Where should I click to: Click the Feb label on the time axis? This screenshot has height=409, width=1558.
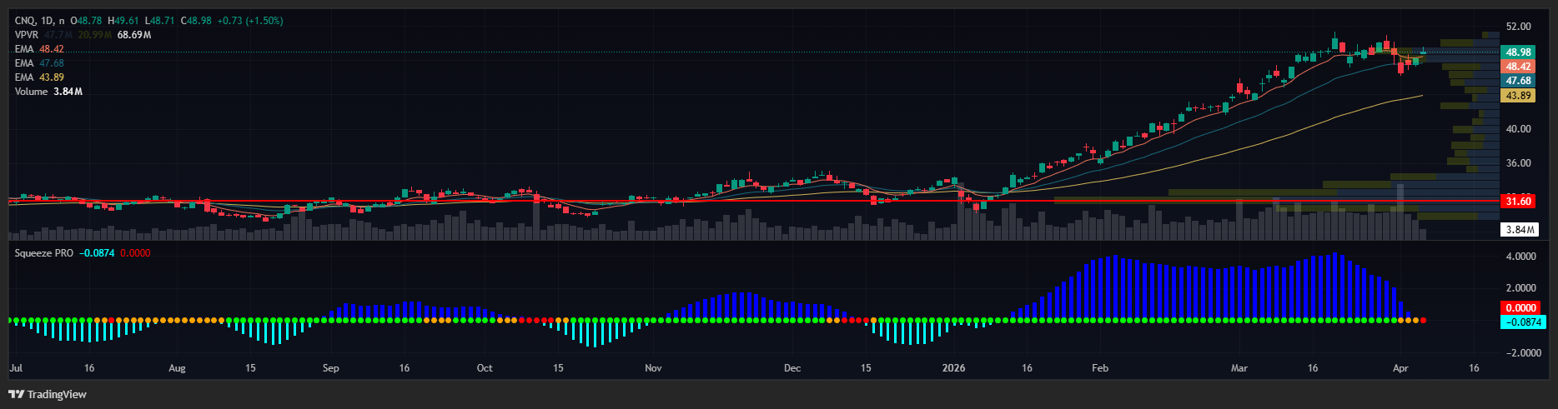click(x=1100, y=368)
